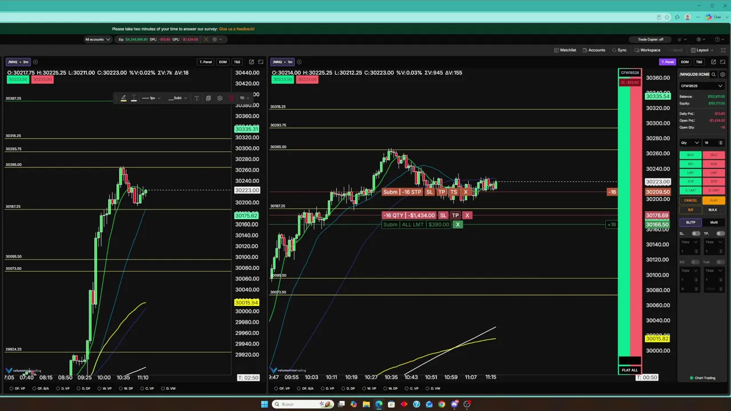Select the /MNQ 5m chart tab
Screen dimensions: 731x411
point(18,62)
